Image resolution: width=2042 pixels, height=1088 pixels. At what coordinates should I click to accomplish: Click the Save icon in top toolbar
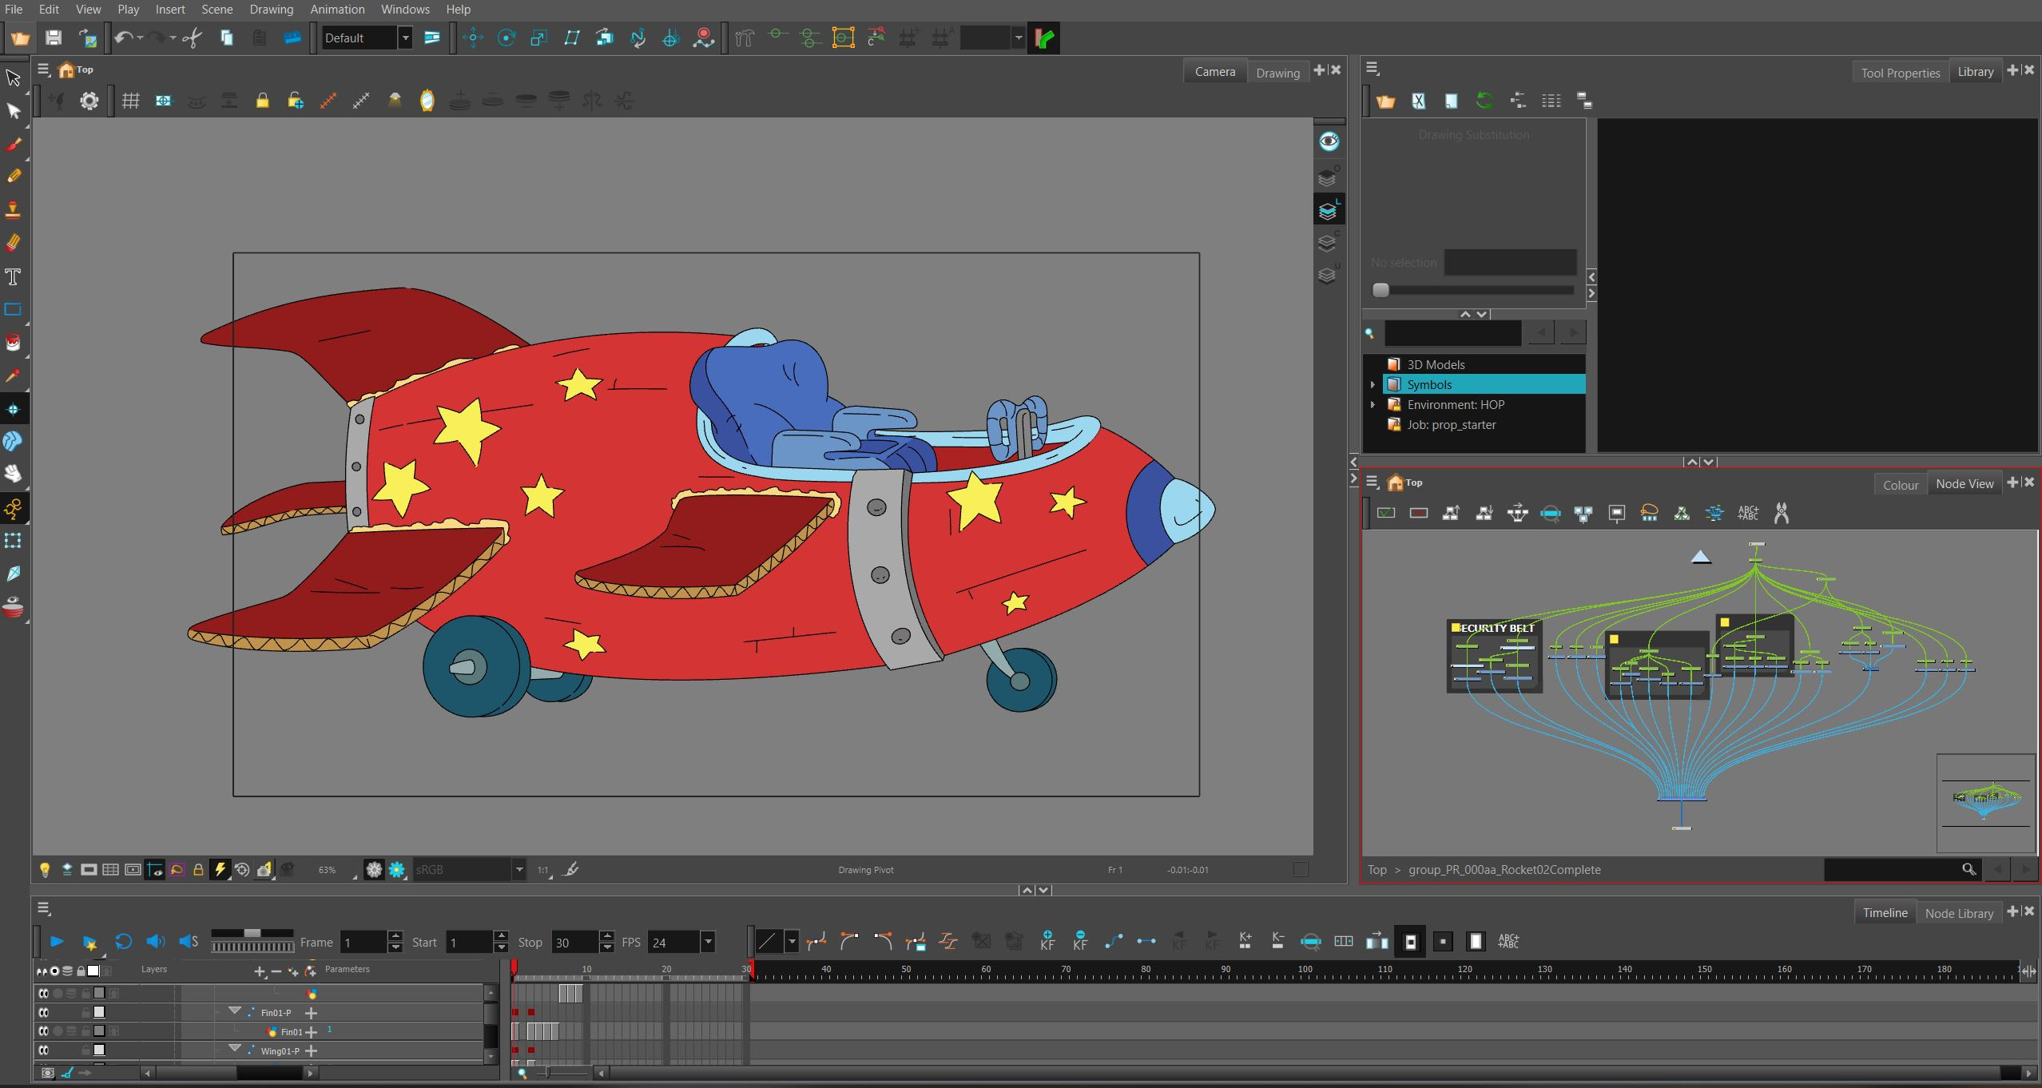tap(54, 38)
